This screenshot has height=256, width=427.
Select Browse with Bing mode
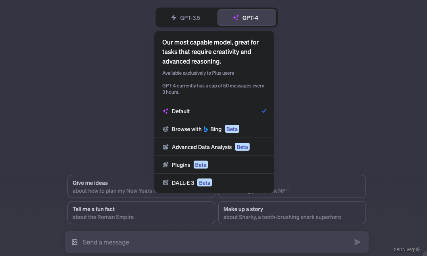(214, 129)
